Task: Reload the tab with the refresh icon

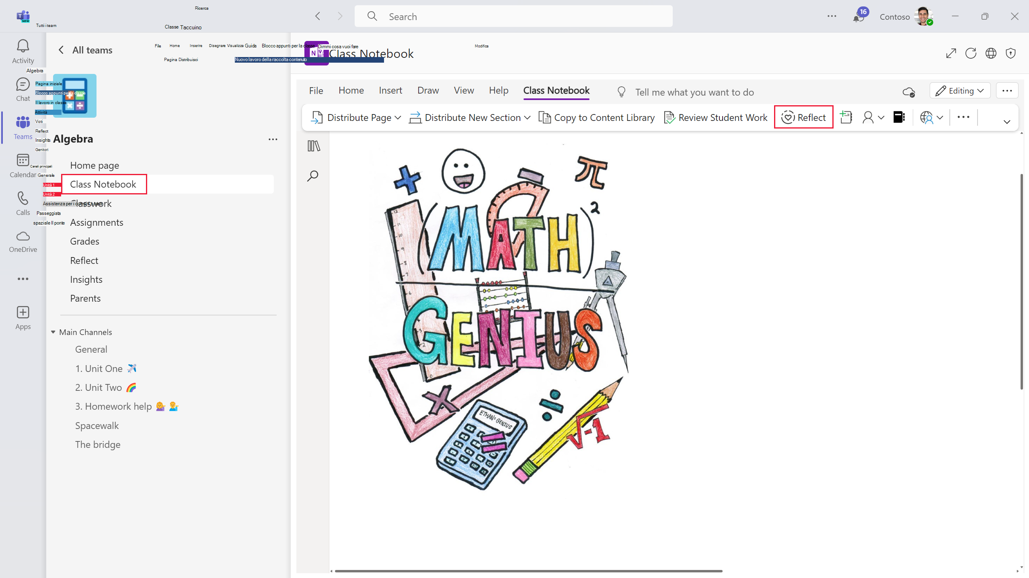Action: point(971,53)
